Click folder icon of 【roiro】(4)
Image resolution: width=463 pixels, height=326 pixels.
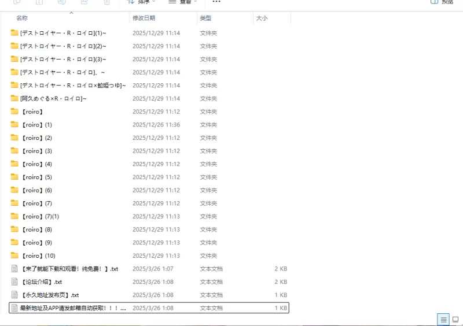[x=14, y=164]
